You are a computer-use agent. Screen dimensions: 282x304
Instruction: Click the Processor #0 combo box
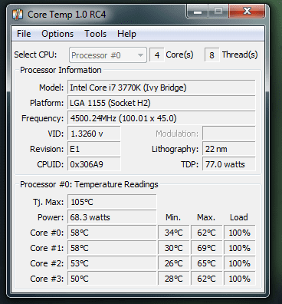click(108, 55)
